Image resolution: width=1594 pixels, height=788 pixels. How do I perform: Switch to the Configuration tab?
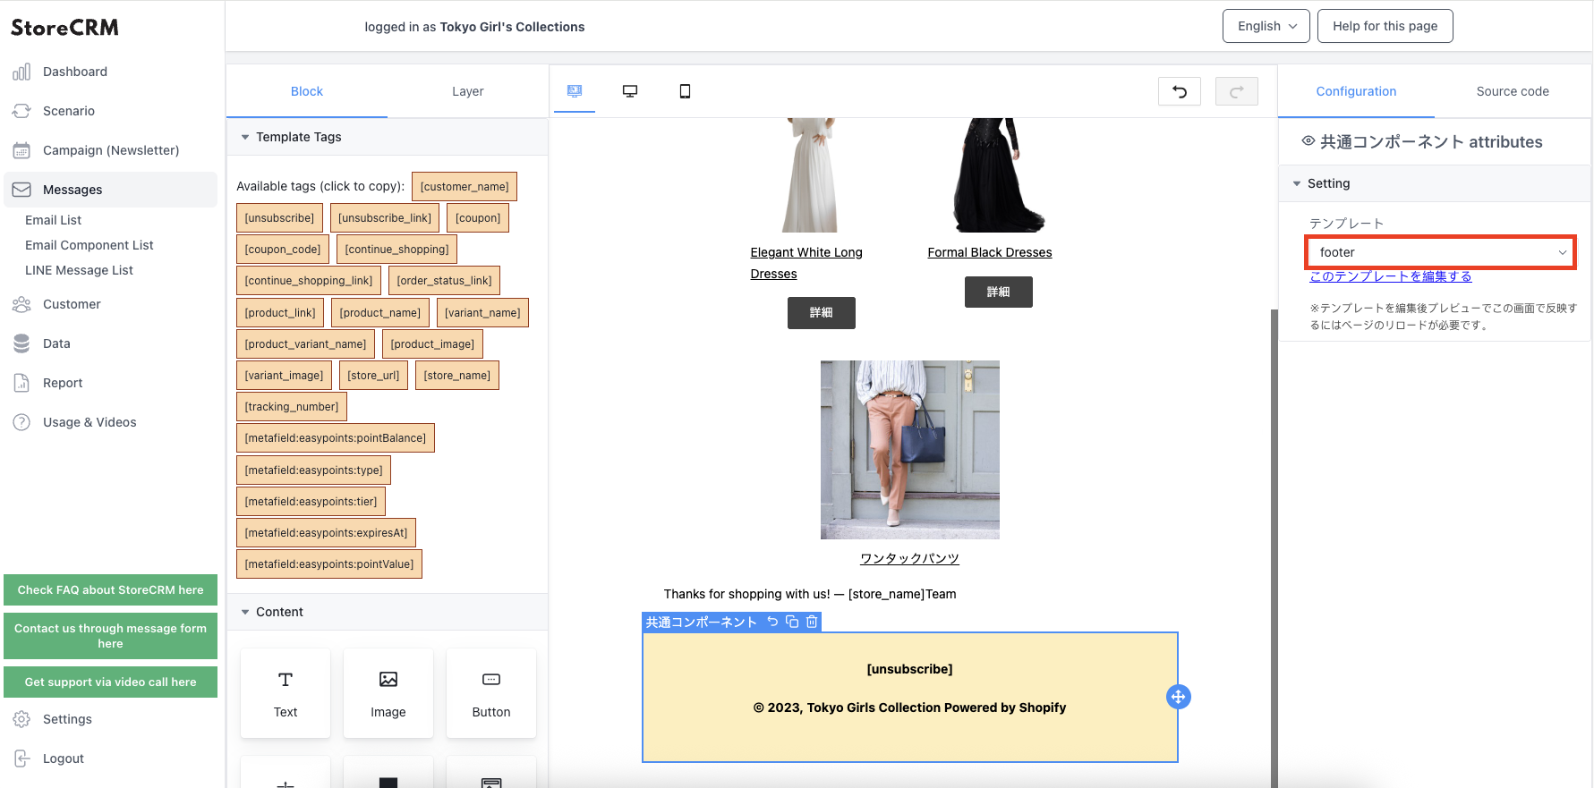pos(1356,91)
